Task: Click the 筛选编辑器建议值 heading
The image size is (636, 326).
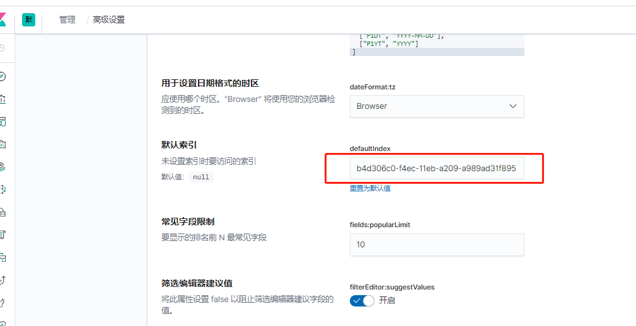Action: pyautogui.click(x=197, y=283)
